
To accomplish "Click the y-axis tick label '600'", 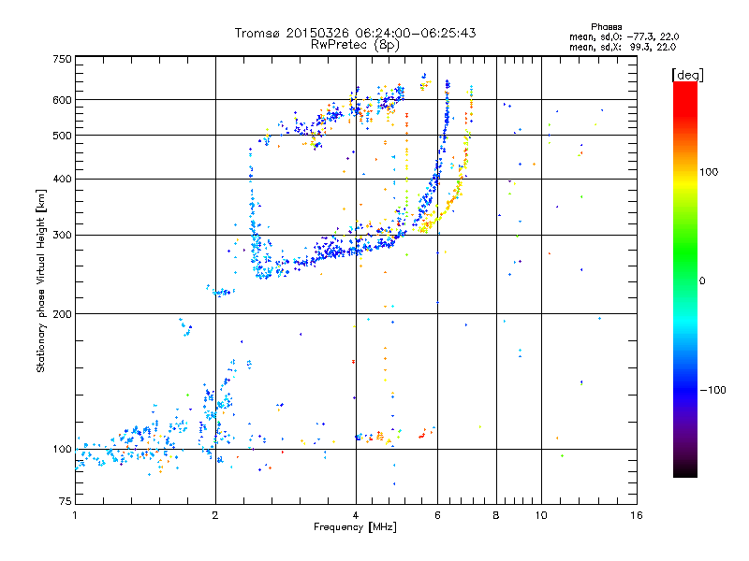I will coord(62,100).
